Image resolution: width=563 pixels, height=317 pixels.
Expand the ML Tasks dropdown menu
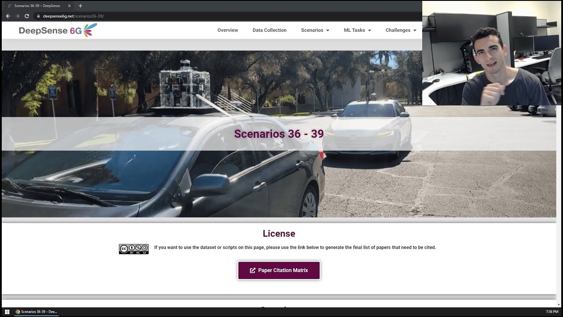click(357, 30)
